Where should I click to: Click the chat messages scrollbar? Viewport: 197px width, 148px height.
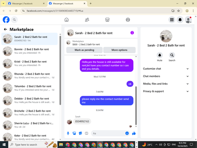(x=136, y=105)
